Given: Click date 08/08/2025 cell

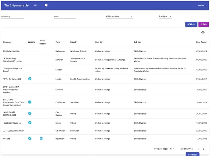Looking at the screenshot, I should 201,60.
